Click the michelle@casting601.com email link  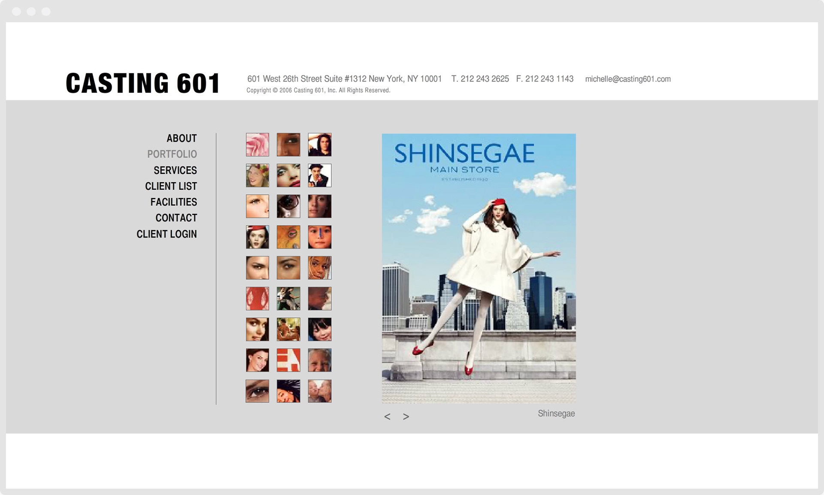pos(627,79)
